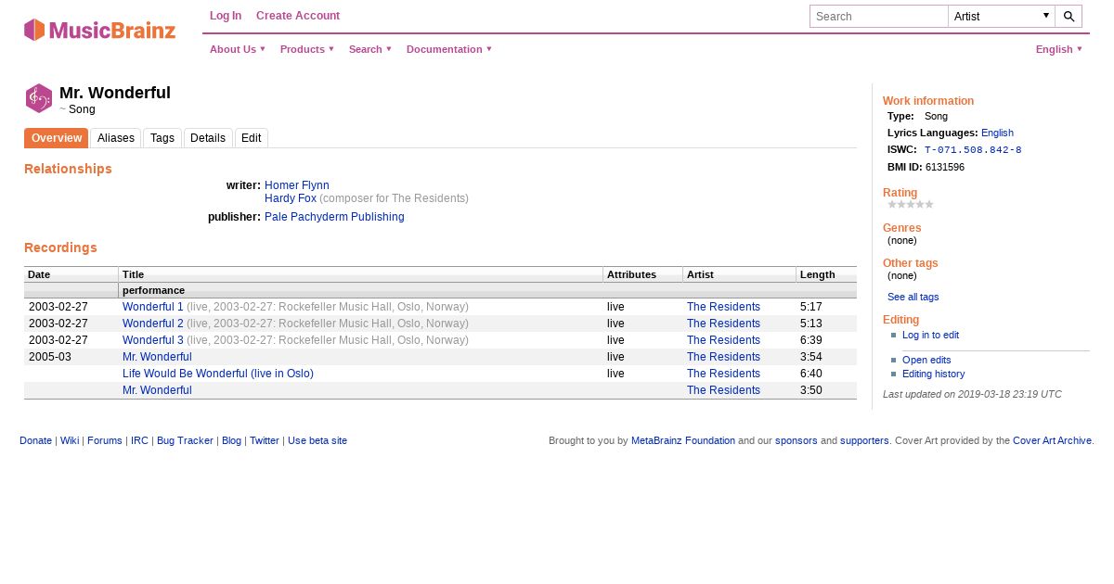Open the Wonderful 2 recording
The height and width of the screenshot is (584, 1114).
click(x=153, y=324)
